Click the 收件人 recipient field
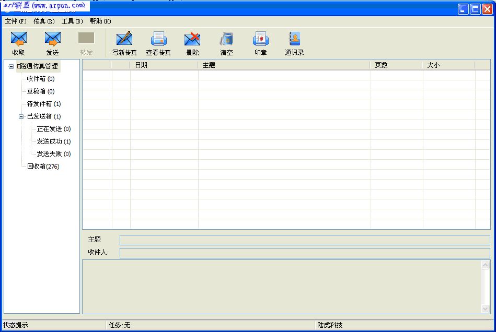This screenshot has width=496, height=332. point(261,252)
